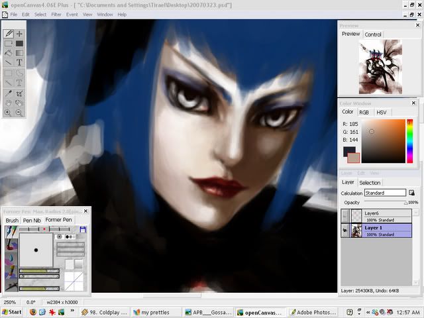Click the layer lock icon beside Calculation
Screen dimensions: 424x318
(x=411, y=193)
